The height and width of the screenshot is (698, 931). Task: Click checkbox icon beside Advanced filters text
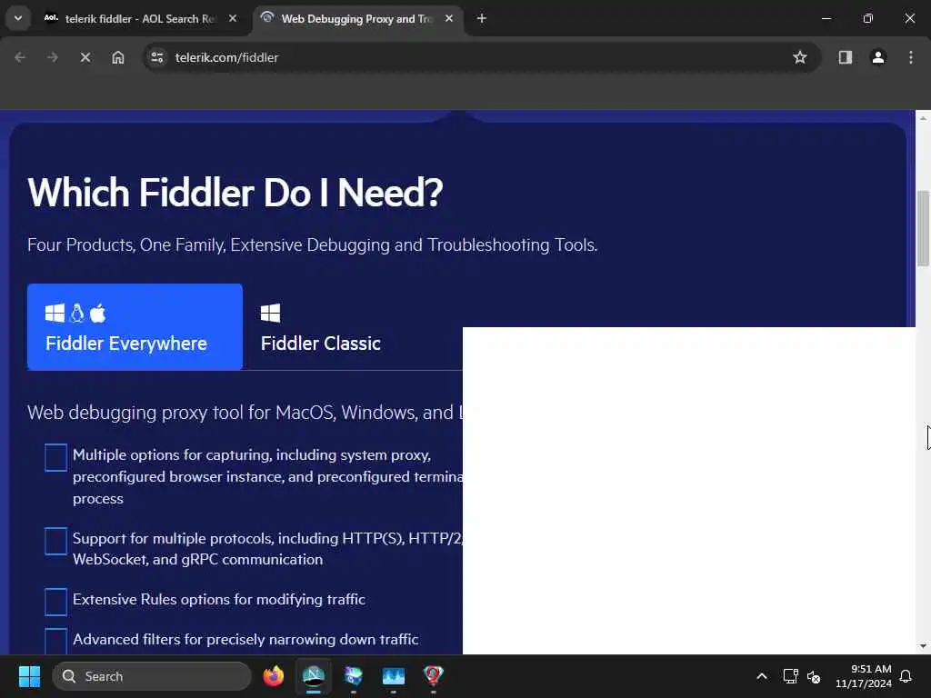[55, 641]
